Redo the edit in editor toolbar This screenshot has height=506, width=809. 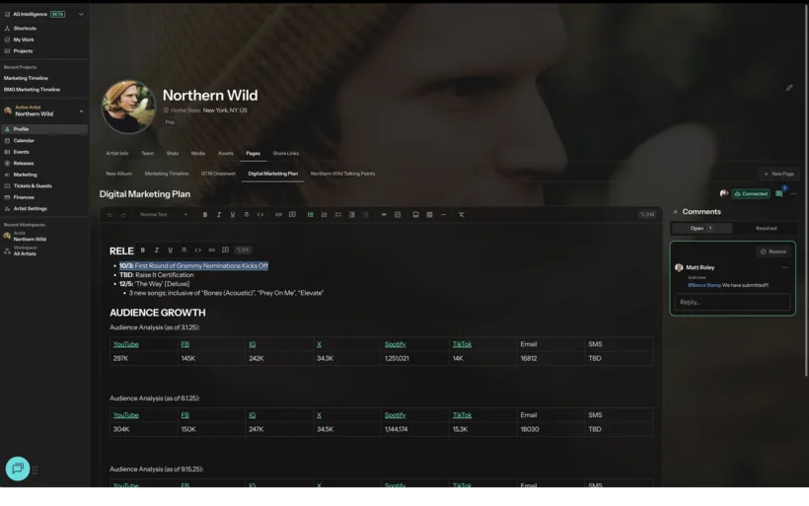click(123, 215)
